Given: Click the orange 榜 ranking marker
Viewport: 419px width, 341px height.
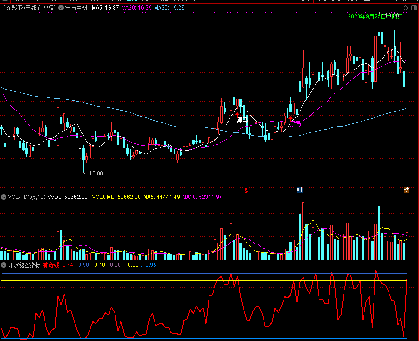Looking at the screenshot, I should (406, 189).
